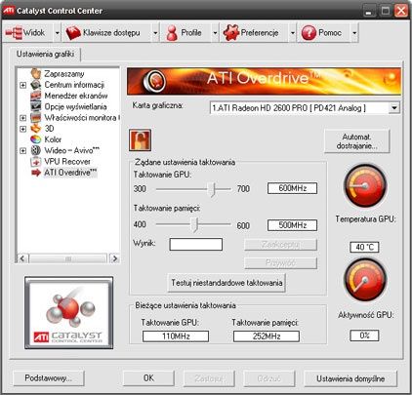Click the Taktowanie GPU slider handle
Image resolution: width=412 pixels, height=395 pixels.
(x=213, y=189)
